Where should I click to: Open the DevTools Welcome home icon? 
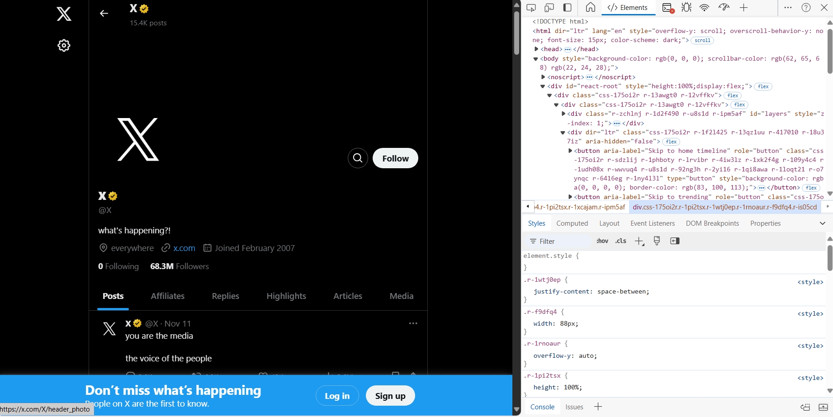coord(590,8)
